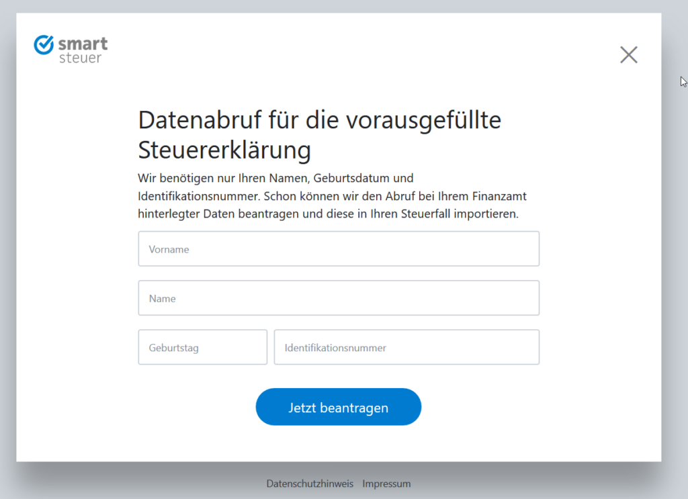
Task: Click the 'steuer' text under the logo
Action: (80, 58)
